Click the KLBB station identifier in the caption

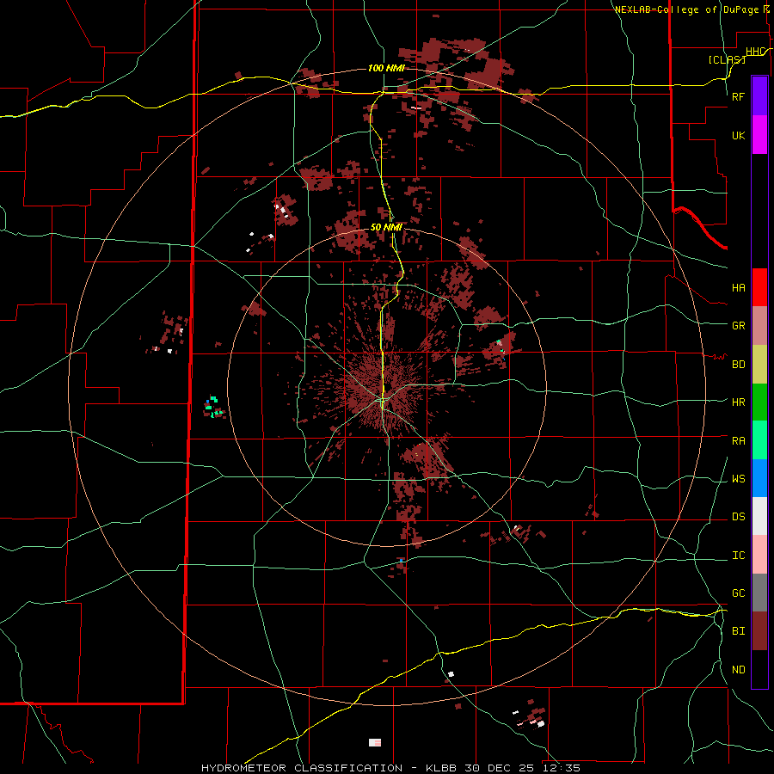click(x=441, y=768)
